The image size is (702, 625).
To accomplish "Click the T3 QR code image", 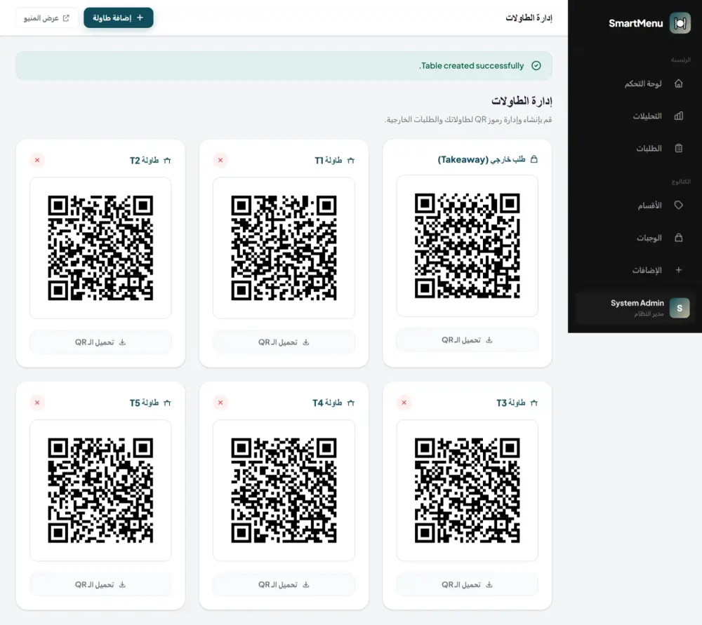I will coord(467,490).
